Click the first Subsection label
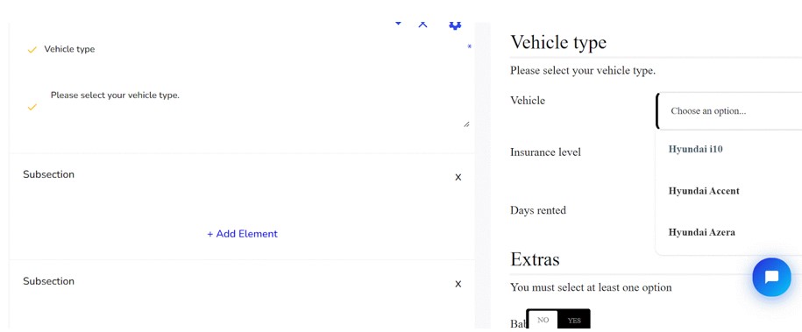Viewport: 802px width, 332px height. tap(48, 174)
